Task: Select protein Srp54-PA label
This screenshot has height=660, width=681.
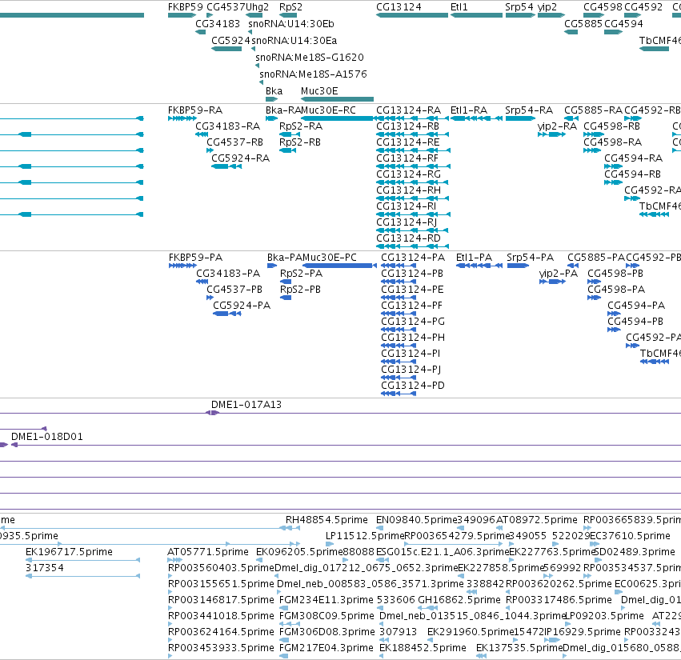Action: tap(531, 258)
